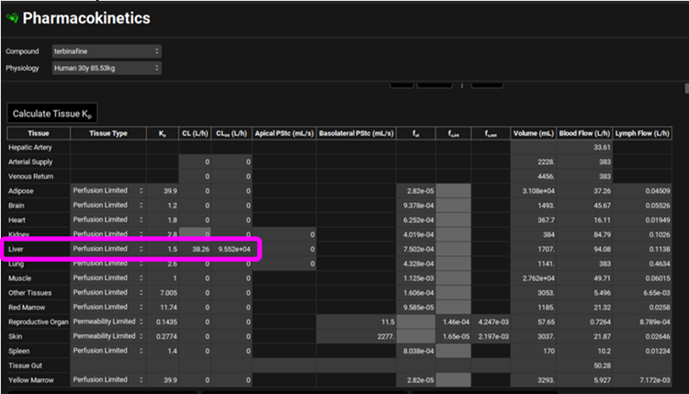
Task: Open the Spleen tissue type dropdown
Action: tap(108, 351)
